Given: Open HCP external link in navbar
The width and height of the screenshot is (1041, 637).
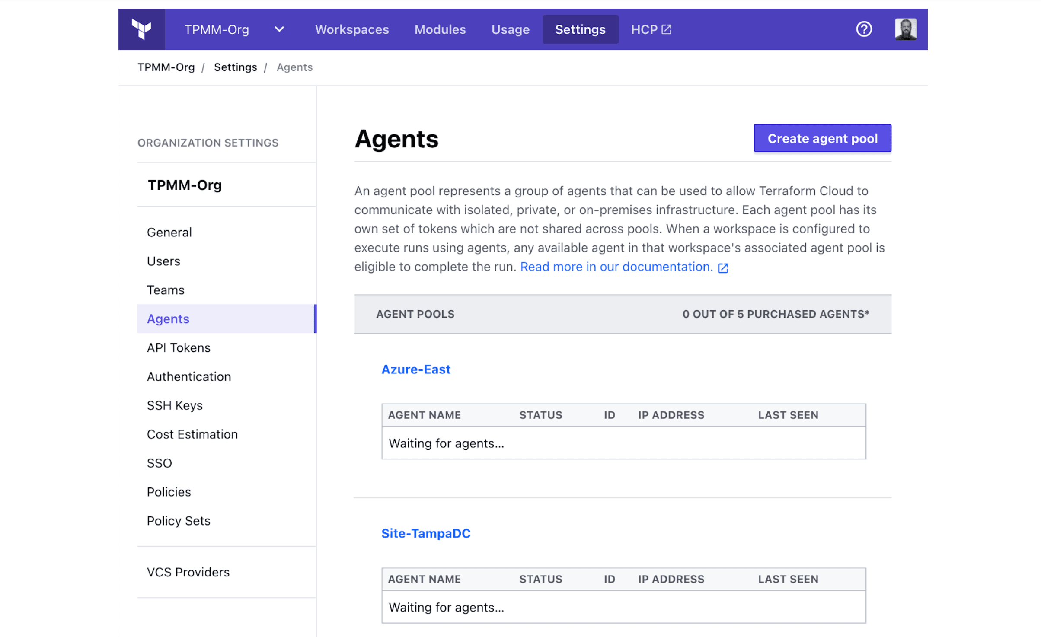Looking at the screenshot, I should click(651, 29).
